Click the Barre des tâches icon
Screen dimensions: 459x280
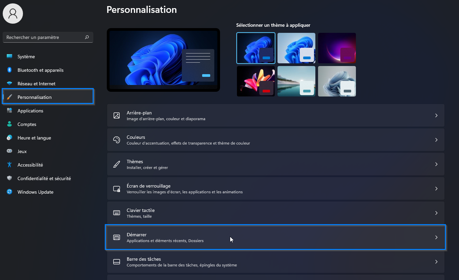click(117, 262)
